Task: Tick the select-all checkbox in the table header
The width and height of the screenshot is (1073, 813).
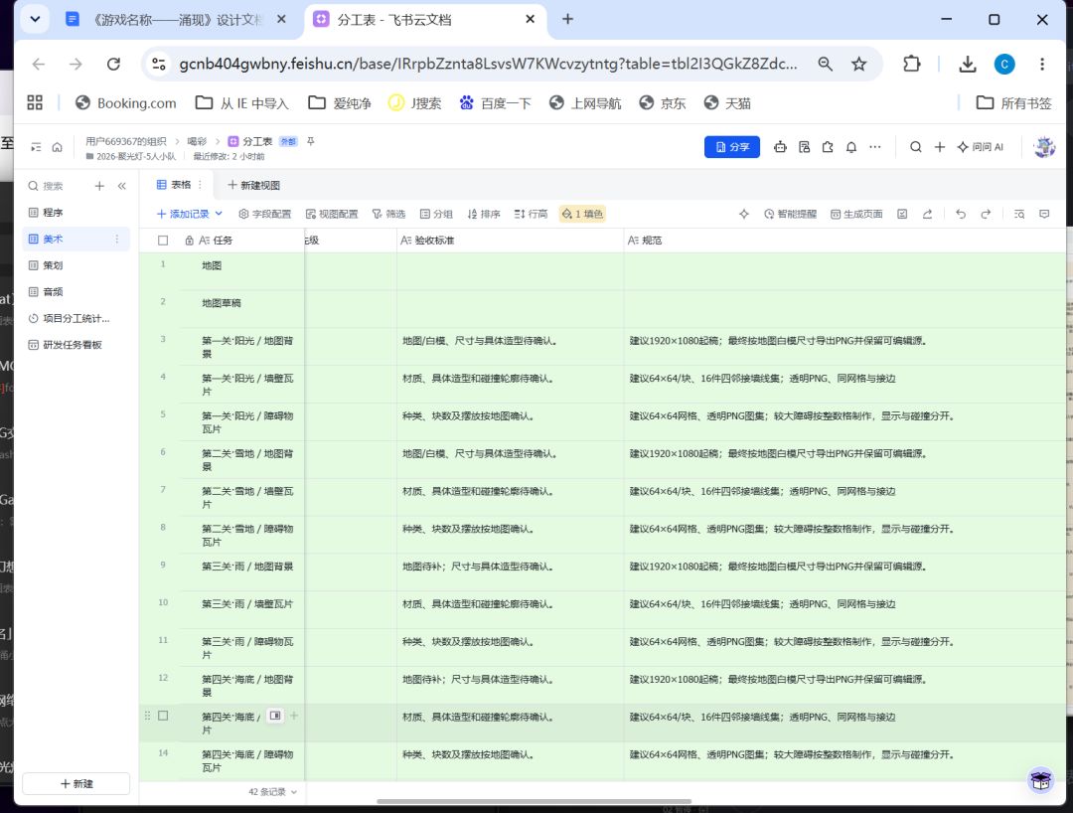Action: pos(163,241)
